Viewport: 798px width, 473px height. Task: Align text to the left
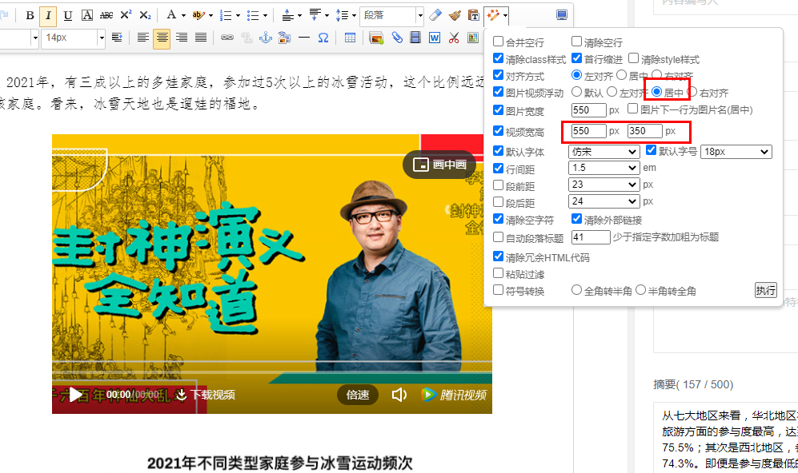[143, 38]
